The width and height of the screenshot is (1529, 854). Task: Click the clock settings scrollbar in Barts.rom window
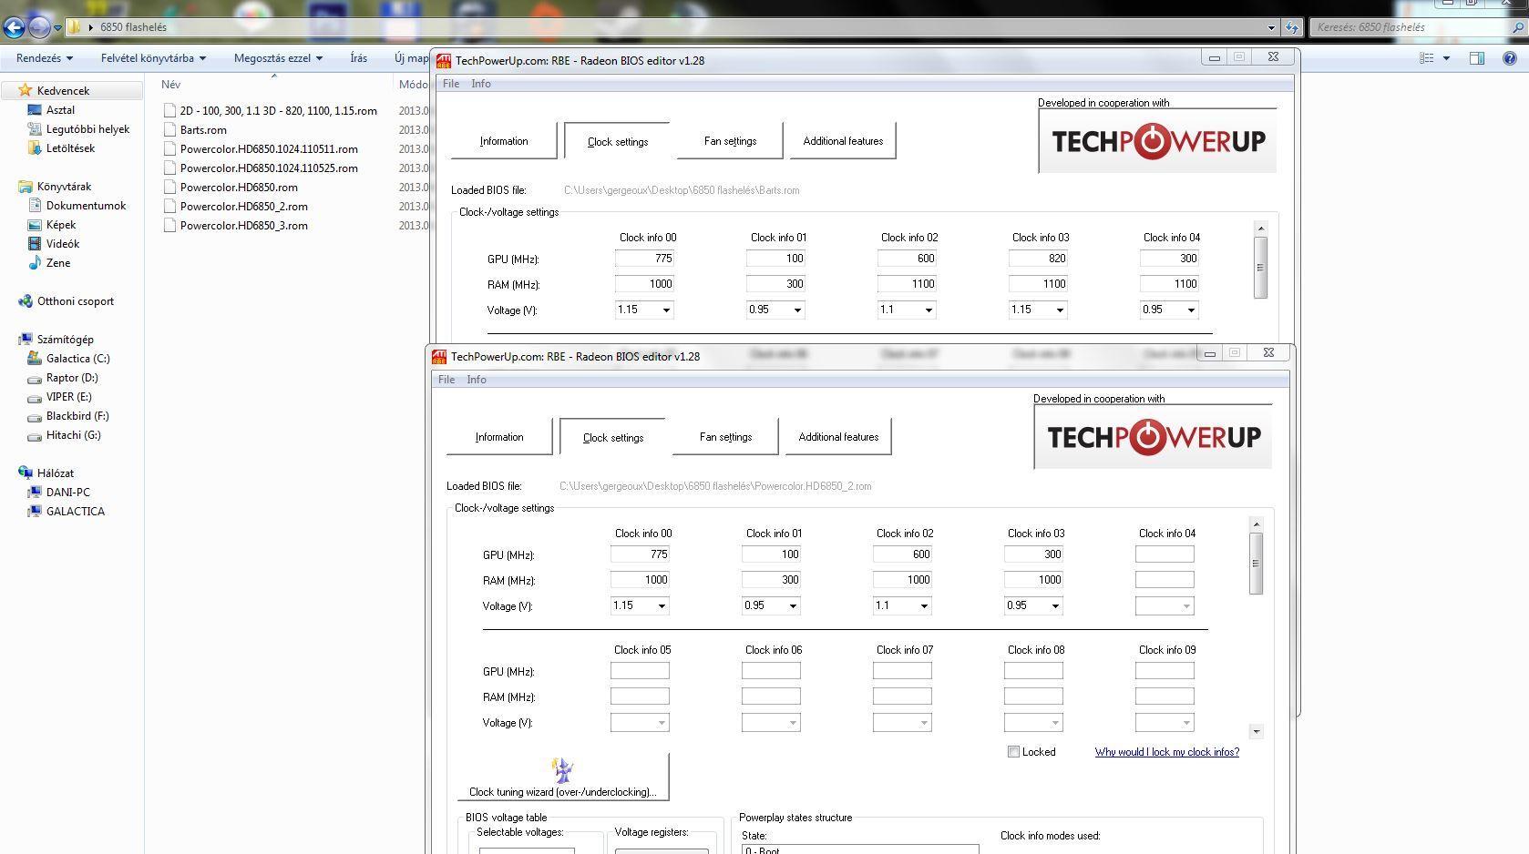click(x=1260, y=268)
